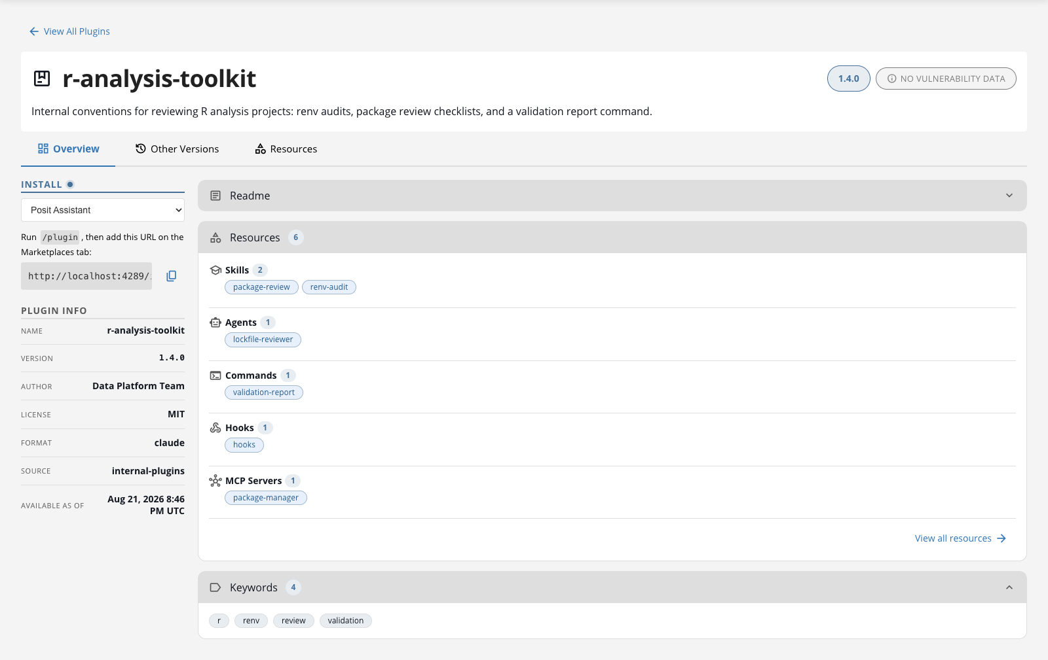Expand the Readme section chevron

pos(1009,196)
